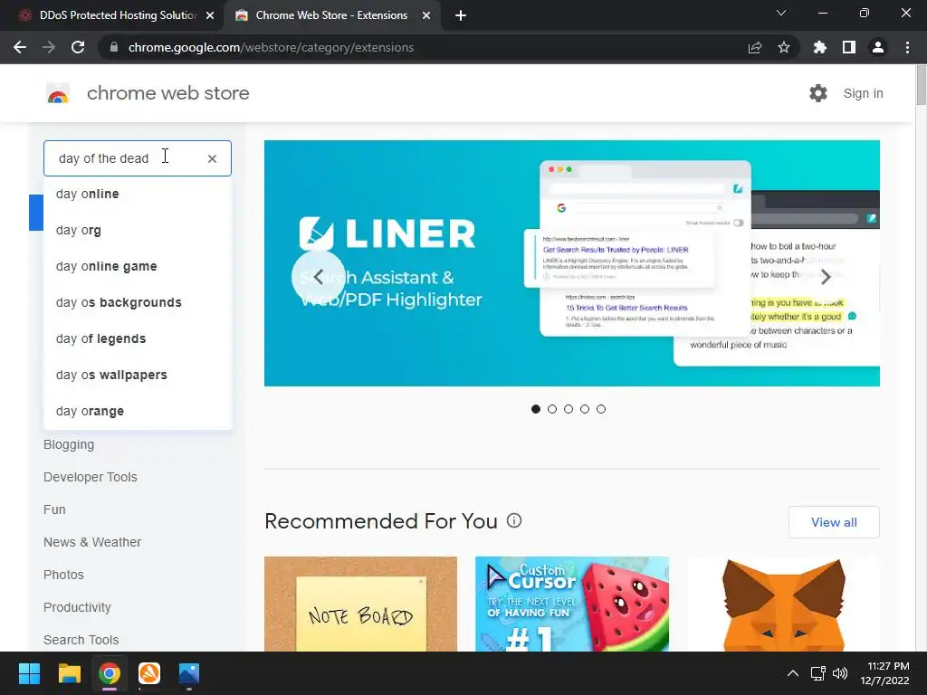
Task: Bookmark this tab with star icon
Action: click(784, 47)
